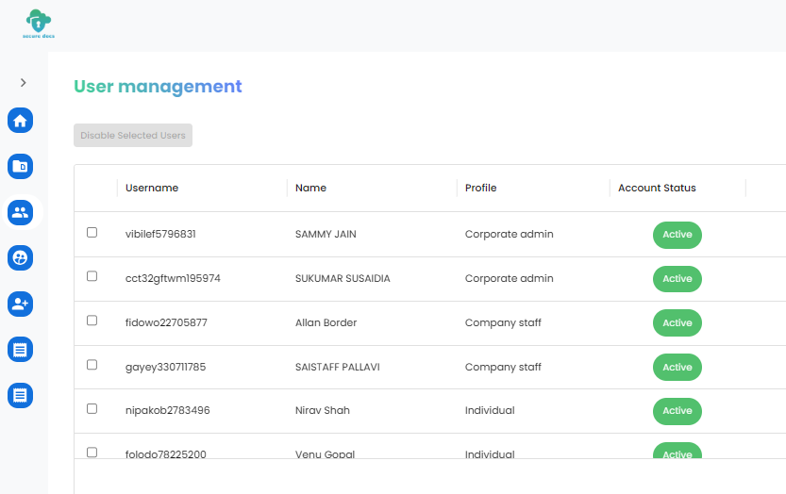Click Individual profile for Nirav Shah
Image resolution: width=786 pixels, height=494 pixels.
(x=490, y=410)
